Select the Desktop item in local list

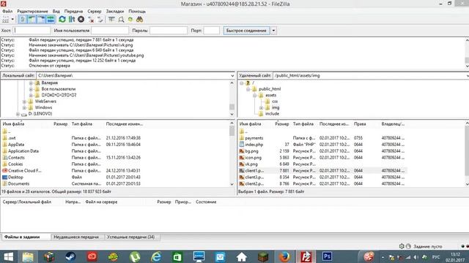pyautogui.click(x=15, y=177)
